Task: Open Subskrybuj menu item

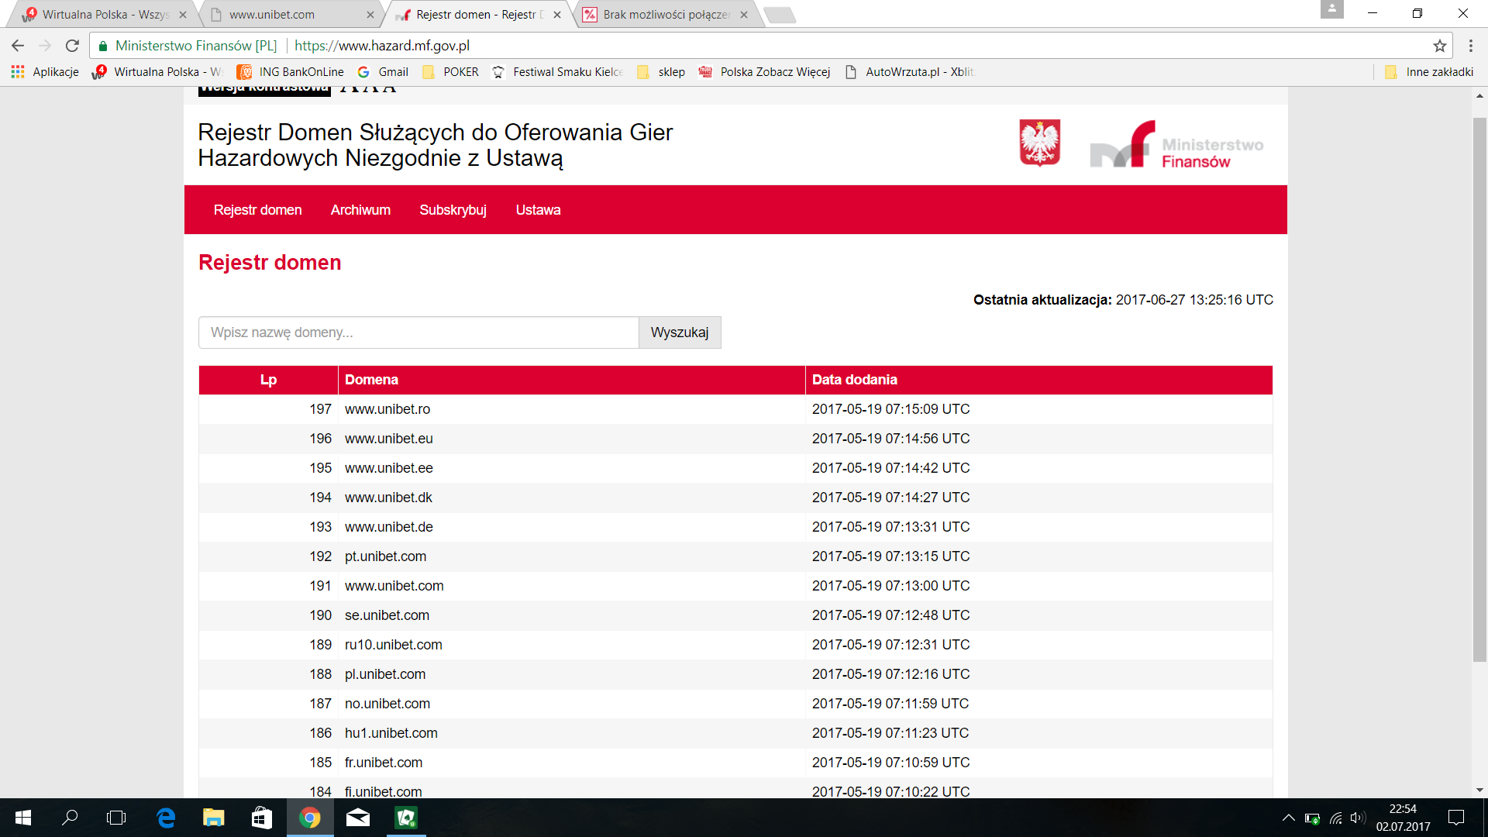Action: [453, 210]
